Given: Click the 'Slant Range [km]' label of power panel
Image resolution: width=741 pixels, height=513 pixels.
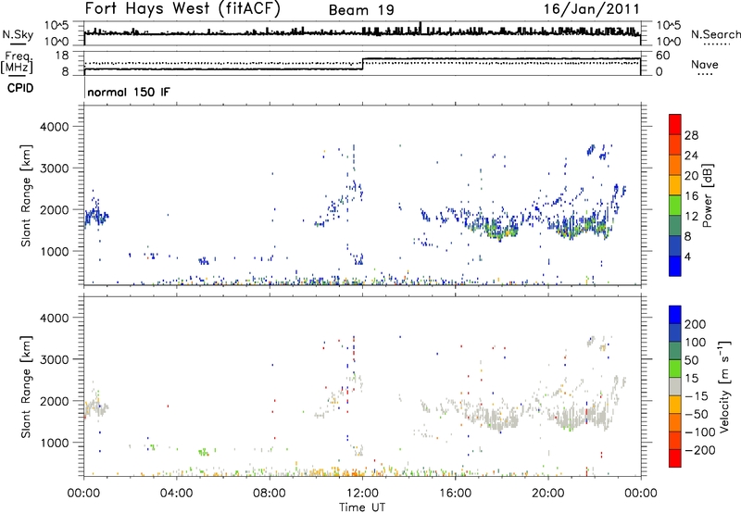Looking at the screenshot, I should (27, 195).
